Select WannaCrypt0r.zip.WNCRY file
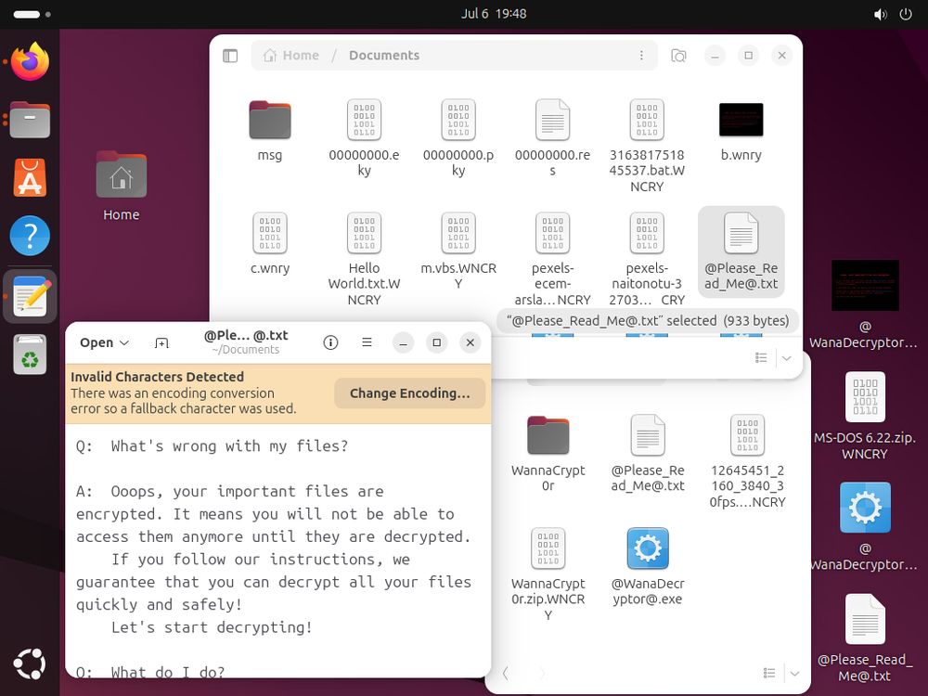This screenshot has height=696, width=928. (548, 574)
